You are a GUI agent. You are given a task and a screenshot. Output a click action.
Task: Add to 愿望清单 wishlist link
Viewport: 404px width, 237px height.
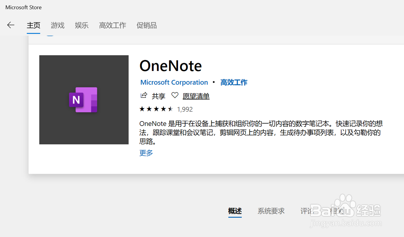pos(196,96)
